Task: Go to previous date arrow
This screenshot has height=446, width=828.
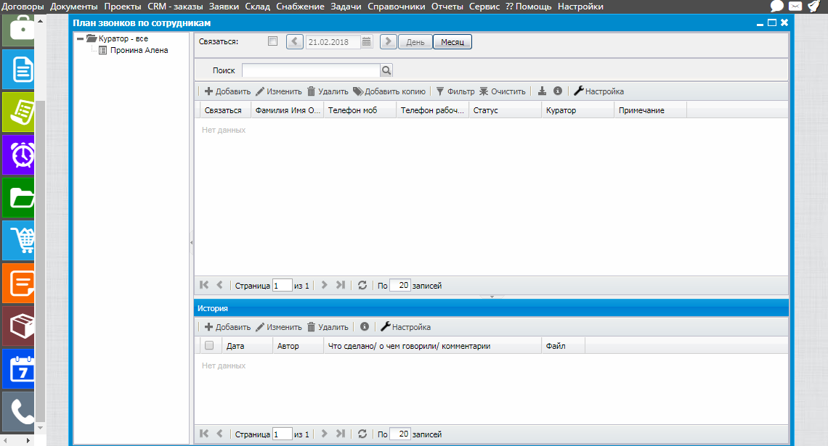Action: click(x=295, y=41)
